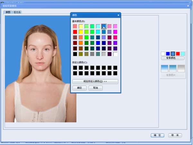The height and width of the screenshot is (145, 193).
Task: Pick the pure blue background preset swatch
Action: click(x=168, y=54)
